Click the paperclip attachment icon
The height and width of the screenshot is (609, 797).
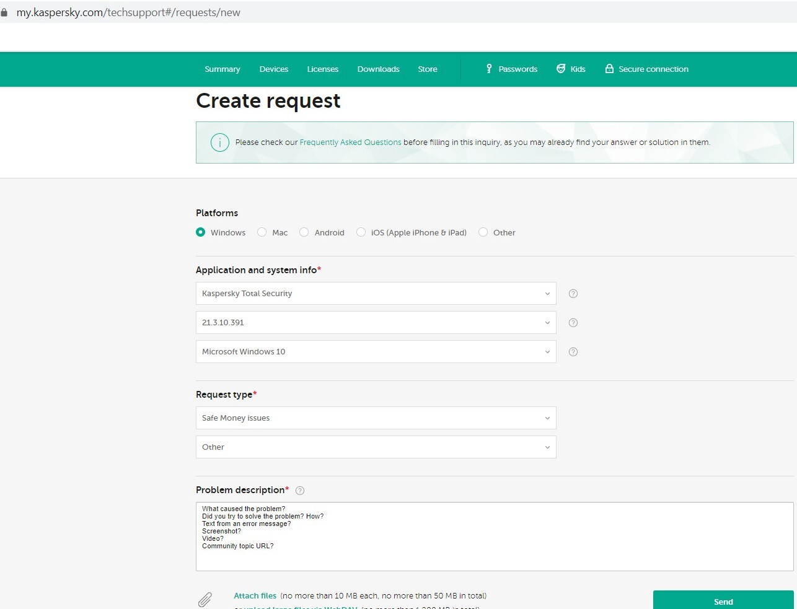(205, 599)
